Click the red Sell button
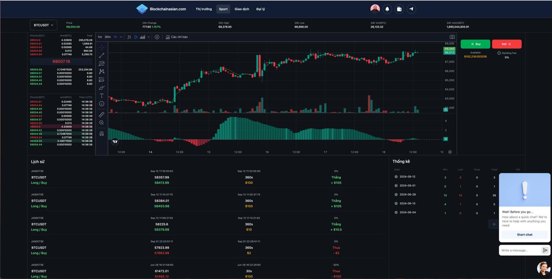 coord(507,44)
